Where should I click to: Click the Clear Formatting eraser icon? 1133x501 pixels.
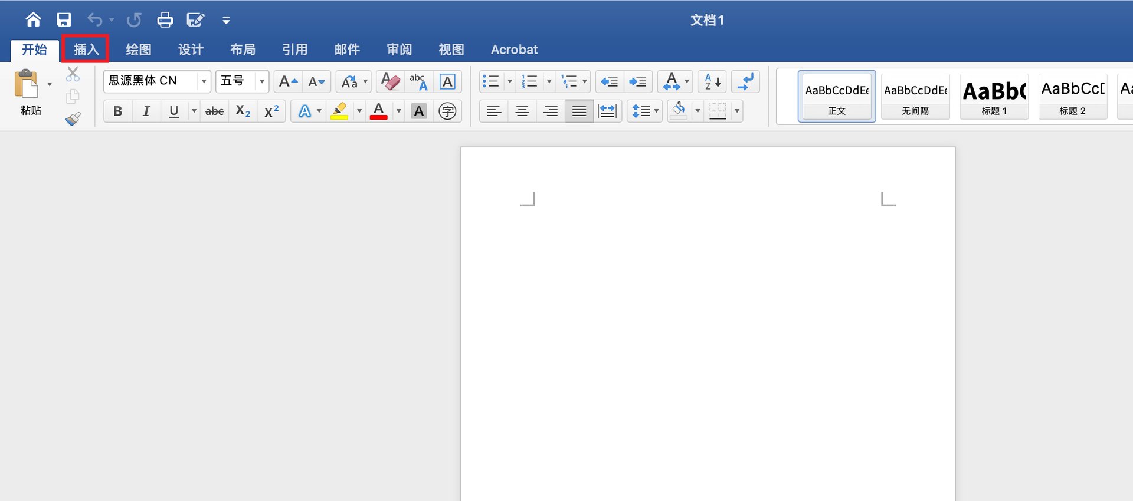click(x=390, y=81)
